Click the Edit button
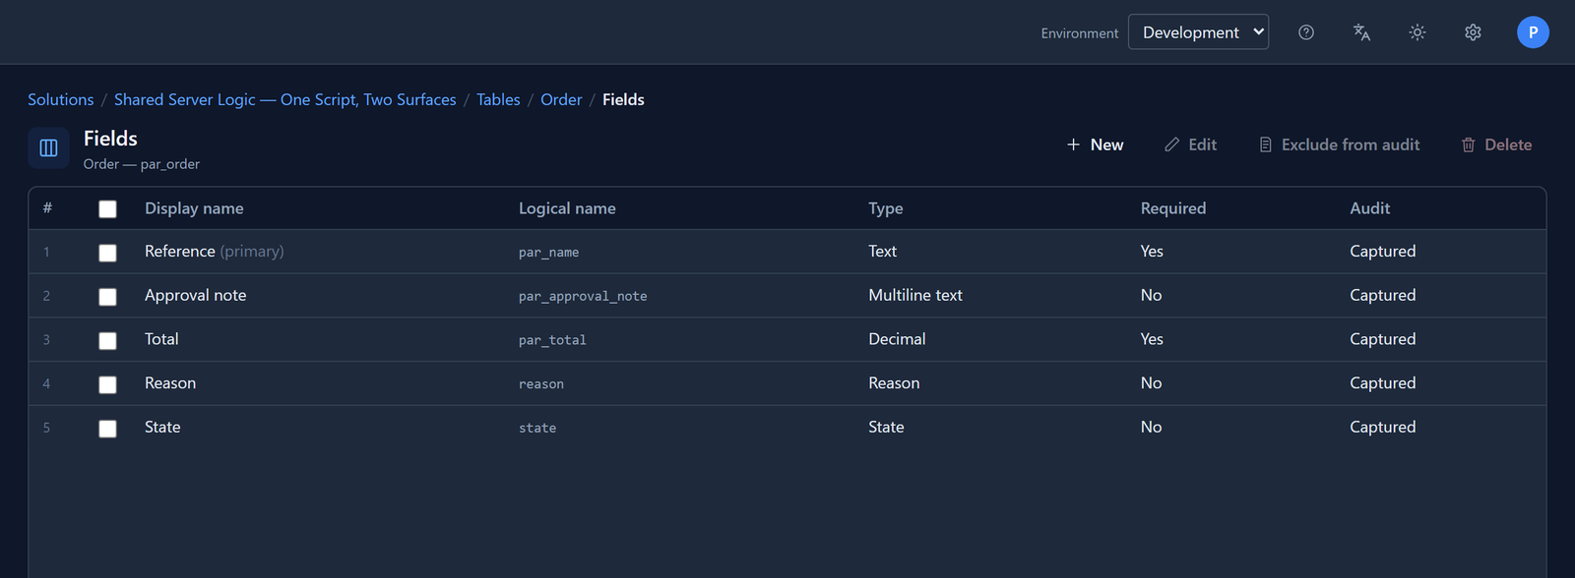1575x578 pixels. coord(1190,144)
